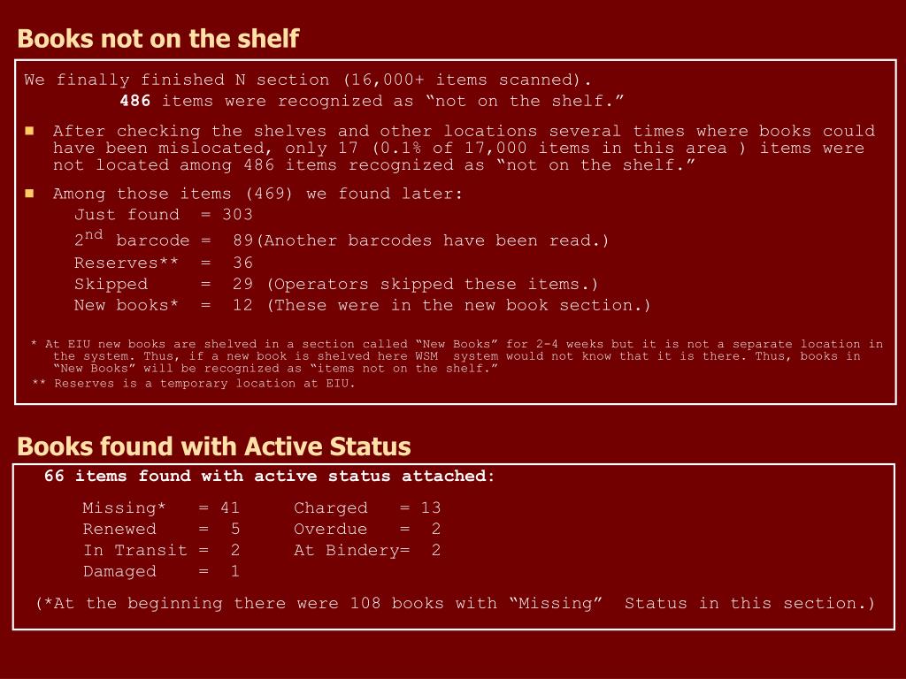Click the 'At Bindery= 2' status entry
The image size is (906, 679).
pos(367,550)
